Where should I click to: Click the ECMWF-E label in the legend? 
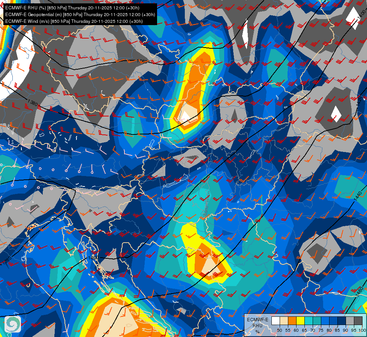(x=258, y=320)
